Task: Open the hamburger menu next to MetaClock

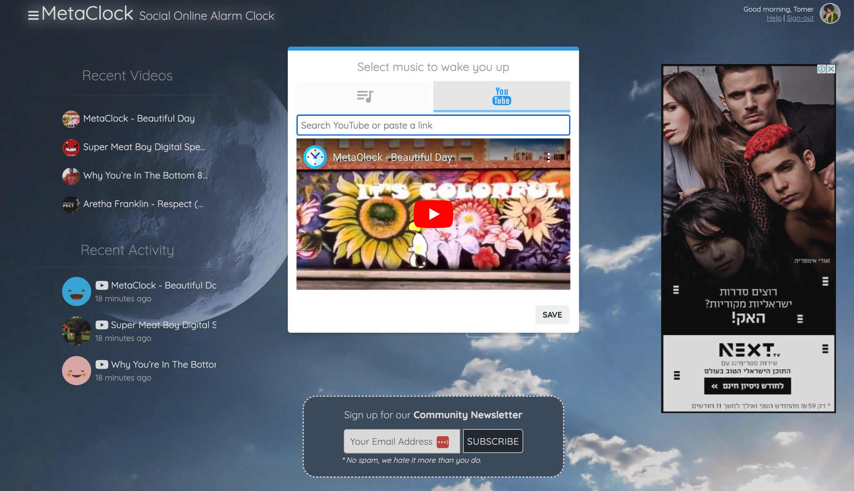Action: (x=33, y=15)
